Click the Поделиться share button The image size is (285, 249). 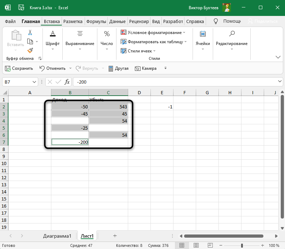click(x=263, y=21)
